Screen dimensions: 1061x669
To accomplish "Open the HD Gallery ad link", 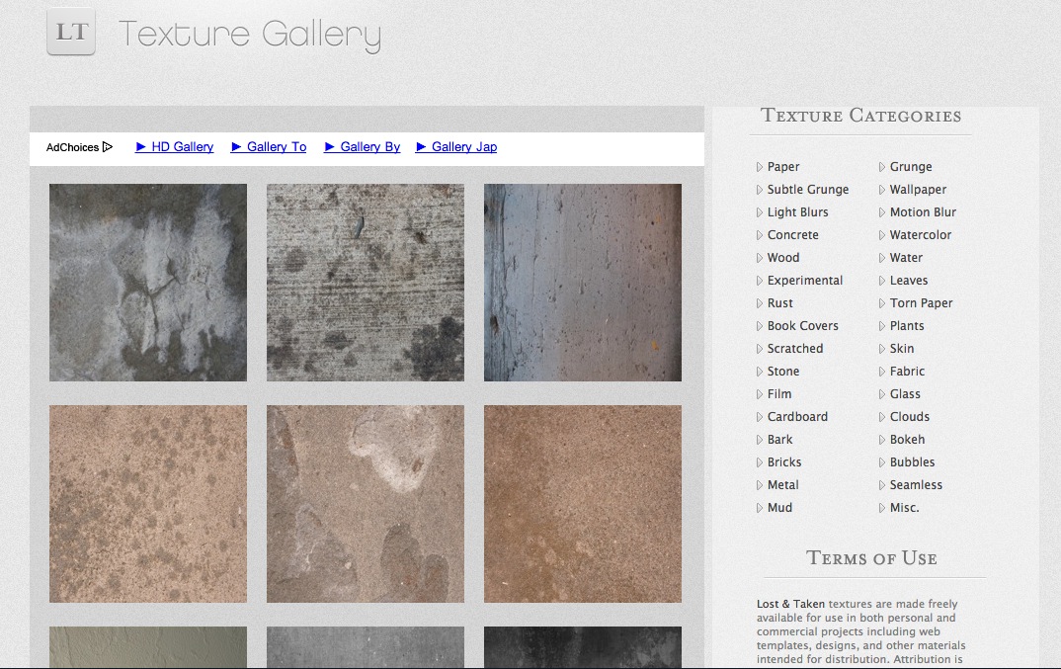I will (175, 147).
